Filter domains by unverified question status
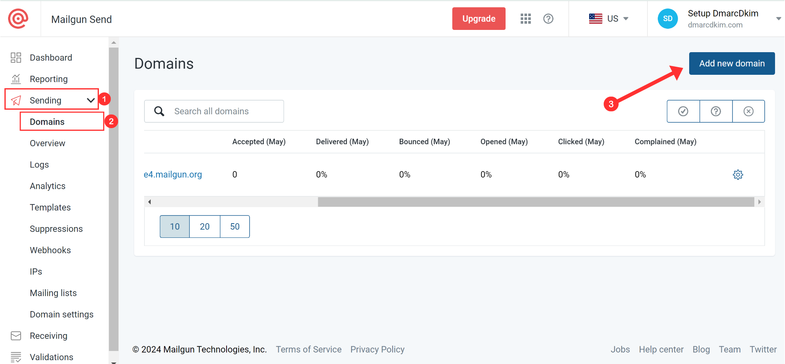Screen dimensions: 785x364 (x=716, y=111)
